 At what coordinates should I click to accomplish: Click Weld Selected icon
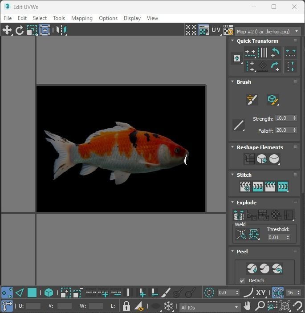[x=254, y=234]
